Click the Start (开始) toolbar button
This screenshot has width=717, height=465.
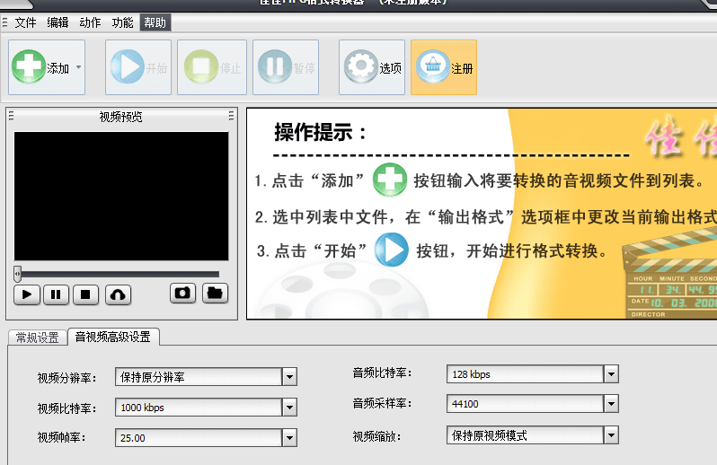click(x=138, y=67)
